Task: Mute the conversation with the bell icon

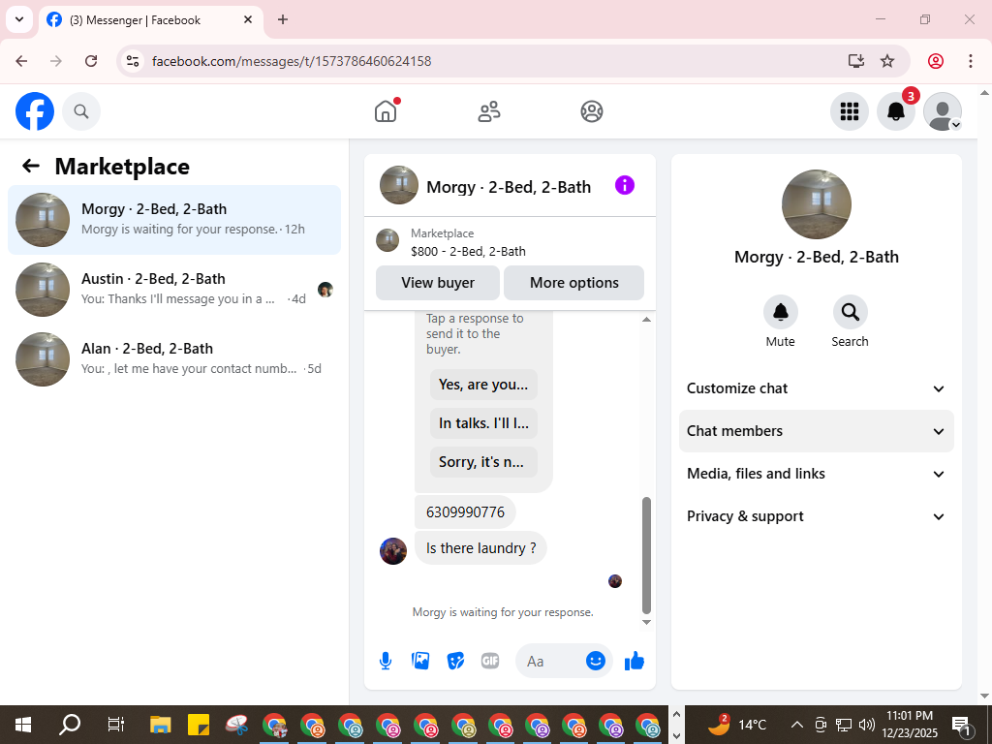Action: 781,312
